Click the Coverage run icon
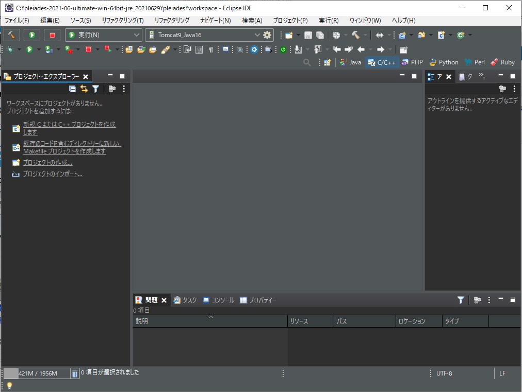The image size is (522, 392). pos(49,50)
